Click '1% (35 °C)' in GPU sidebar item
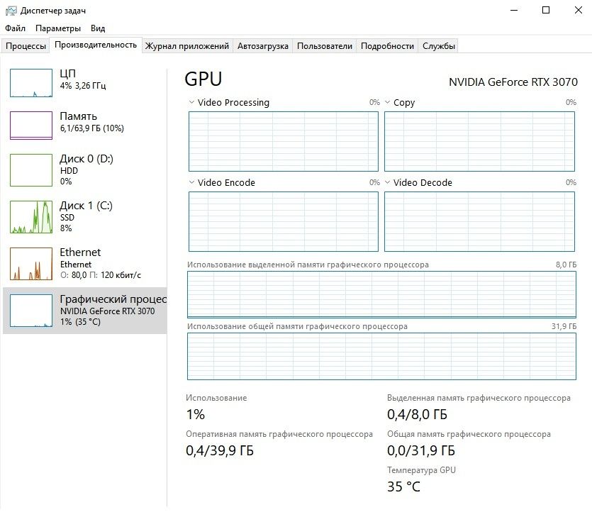This screenshot has width=592, height=517. tap(80, 322)
